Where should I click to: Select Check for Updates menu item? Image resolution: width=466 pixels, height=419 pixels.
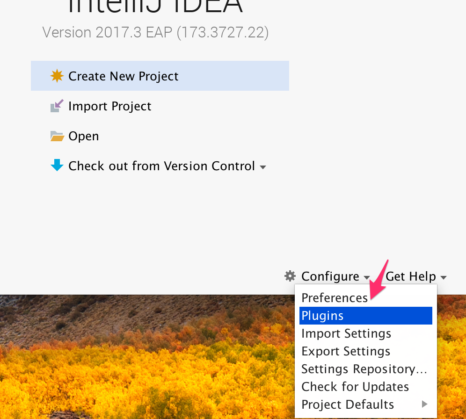(x=355, y=387)
